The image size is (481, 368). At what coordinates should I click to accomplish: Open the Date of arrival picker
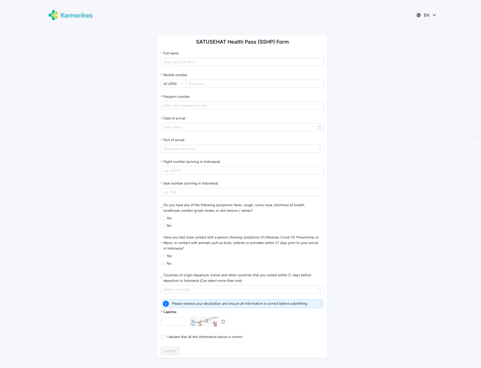[x=242, y=127]
